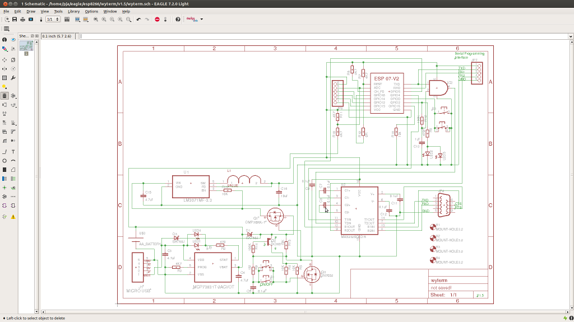The height and width of the screenshot is (322, 574).
Task: Toggle the grid settings button
Action: [7, 29]
